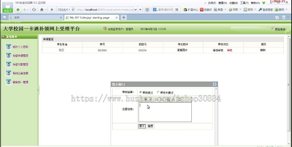The width and height of the screenshot is (292, 147).
Task: Click the 请登录 user avatar
Action: (8, 7)
